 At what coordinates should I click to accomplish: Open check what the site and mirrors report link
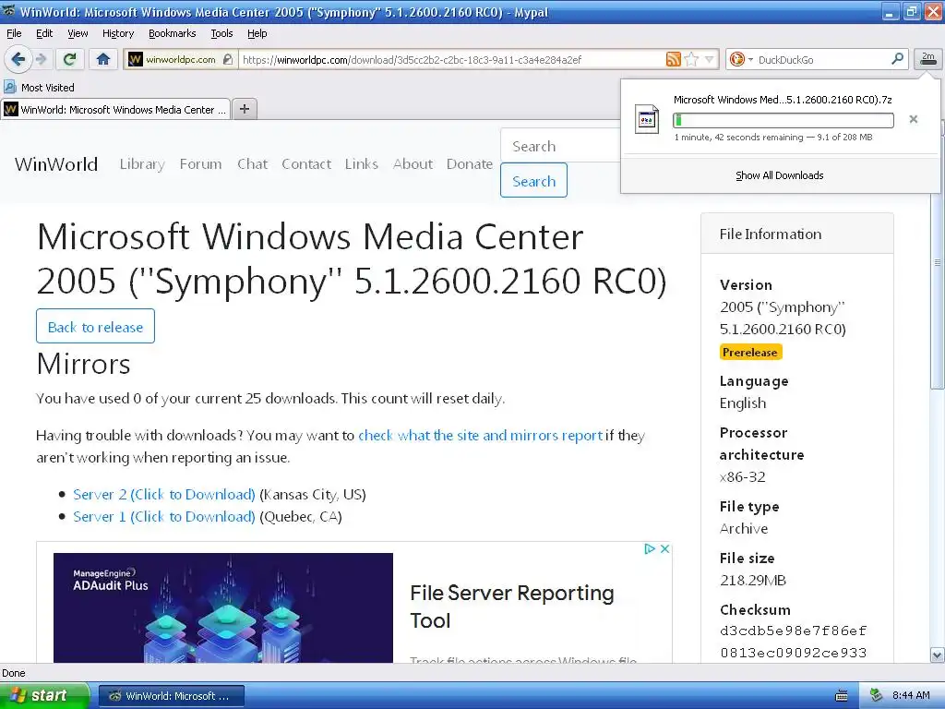click(x=480, y=436)
